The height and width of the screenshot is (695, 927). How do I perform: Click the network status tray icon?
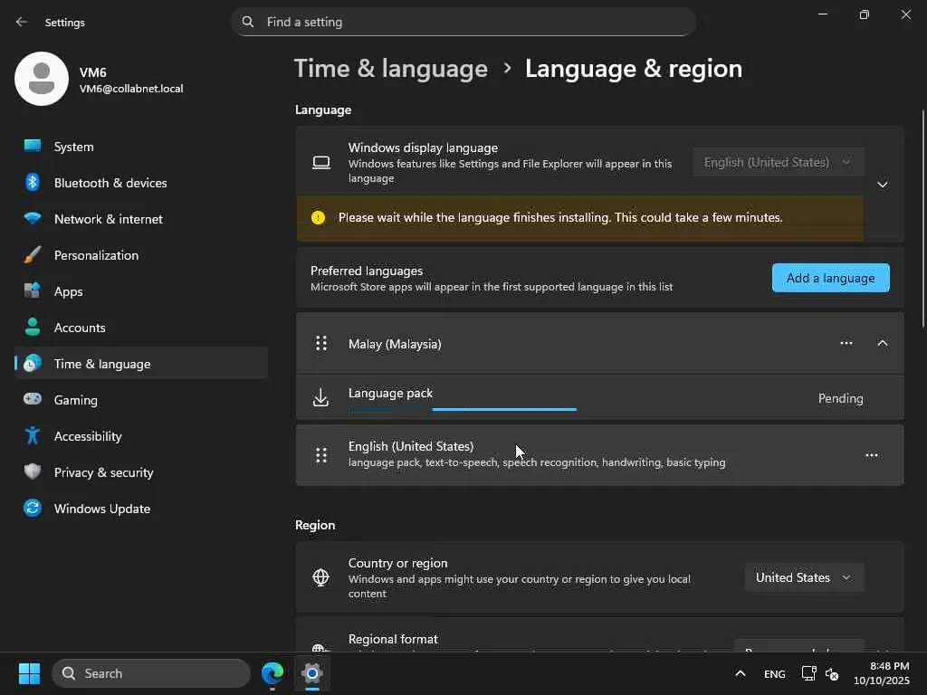[x=808, y=673]
